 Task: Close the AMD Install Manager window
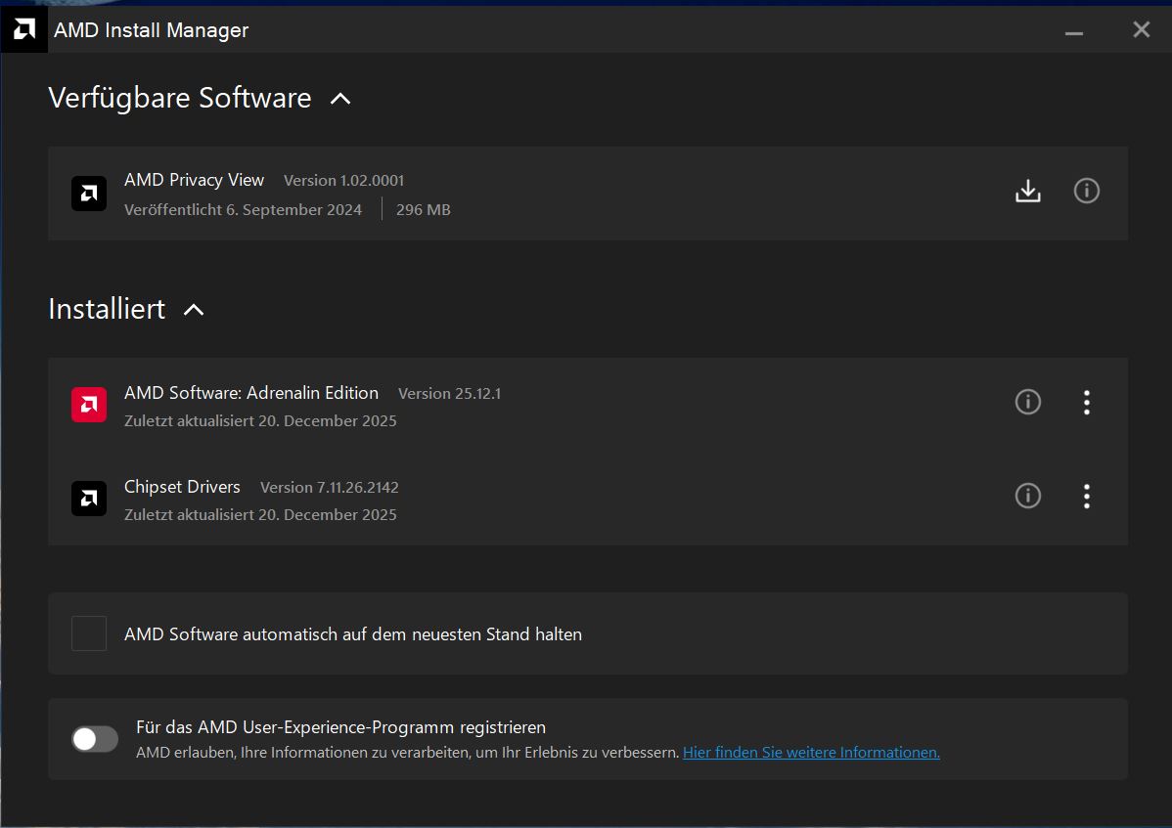[1141, 29]
